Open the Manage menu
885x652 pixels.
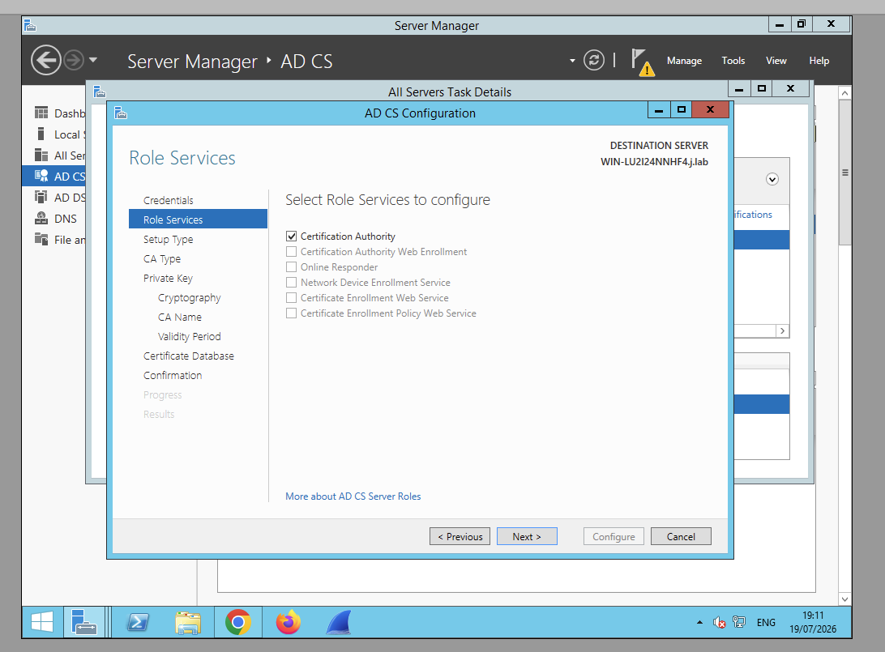point(684,61)
